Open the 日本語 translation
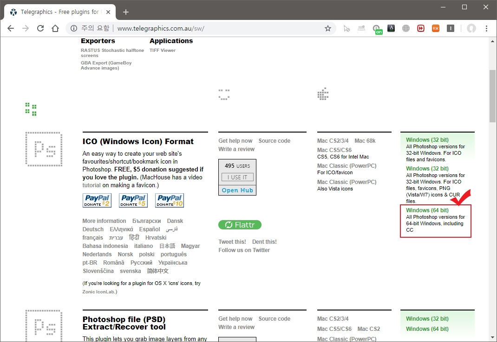Viewport: 497px width, 342px height. 167,246
